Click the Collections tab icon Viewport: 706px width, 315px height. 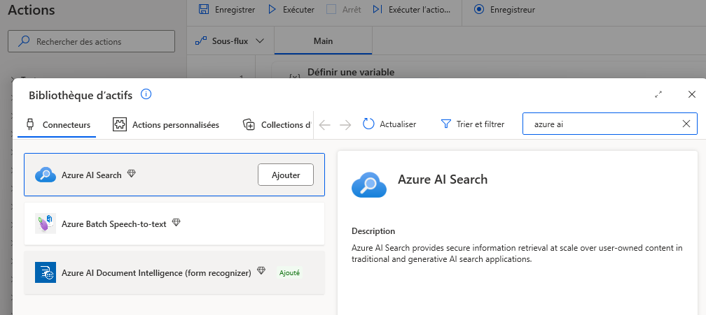point(249,125)
